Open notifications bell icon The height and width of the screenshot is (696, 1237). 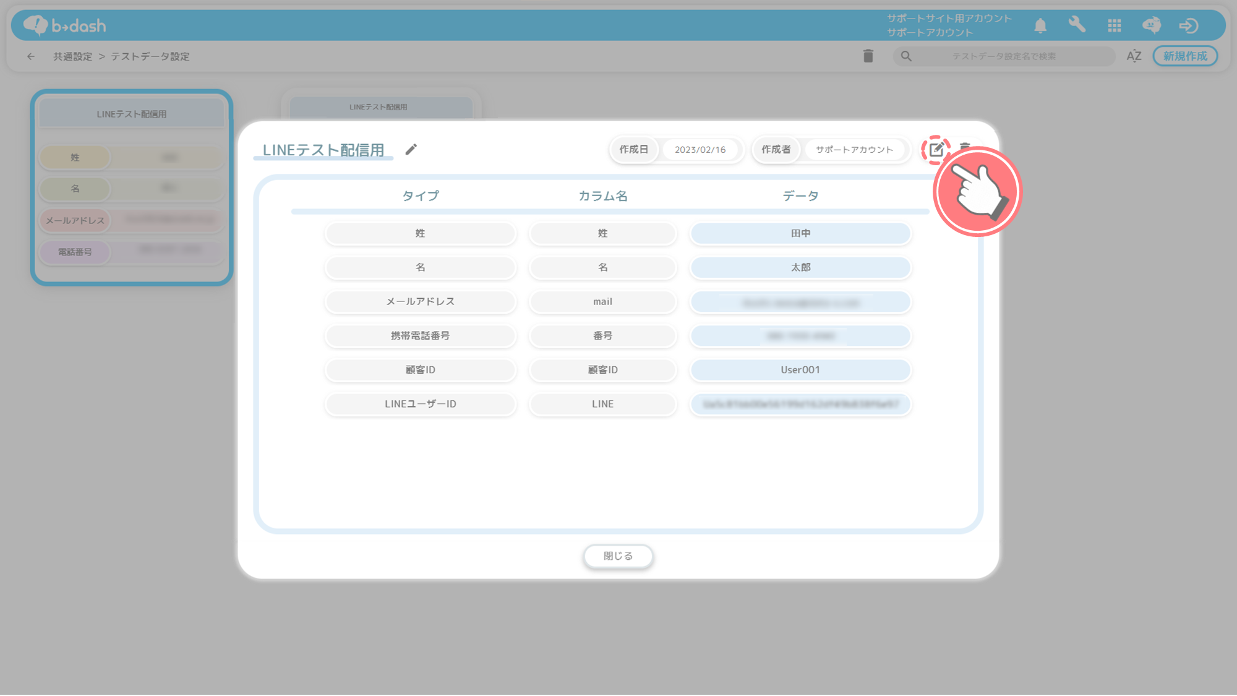[1040, 26]
